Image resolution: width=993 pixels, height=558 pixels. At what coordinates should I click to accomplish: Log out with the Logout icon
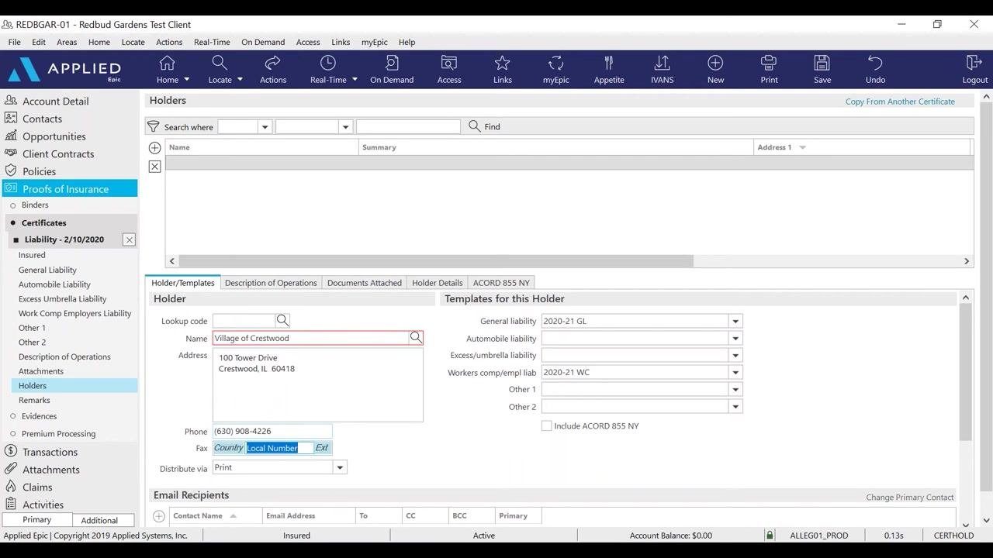(x=974, y=69)
